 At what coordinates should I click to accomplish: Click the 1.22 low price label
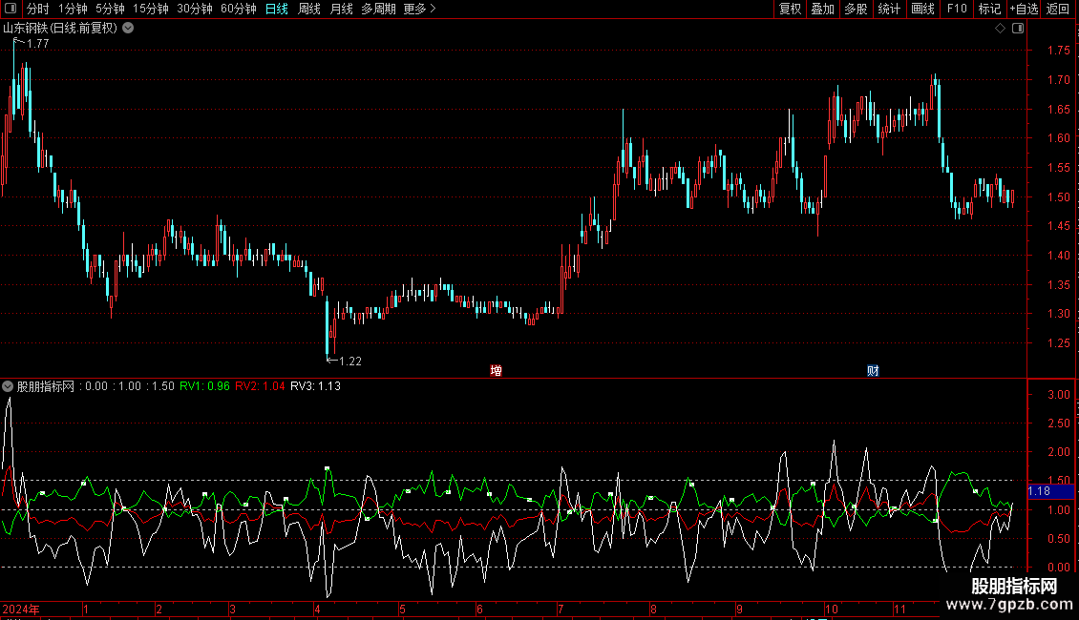(350, 361)
